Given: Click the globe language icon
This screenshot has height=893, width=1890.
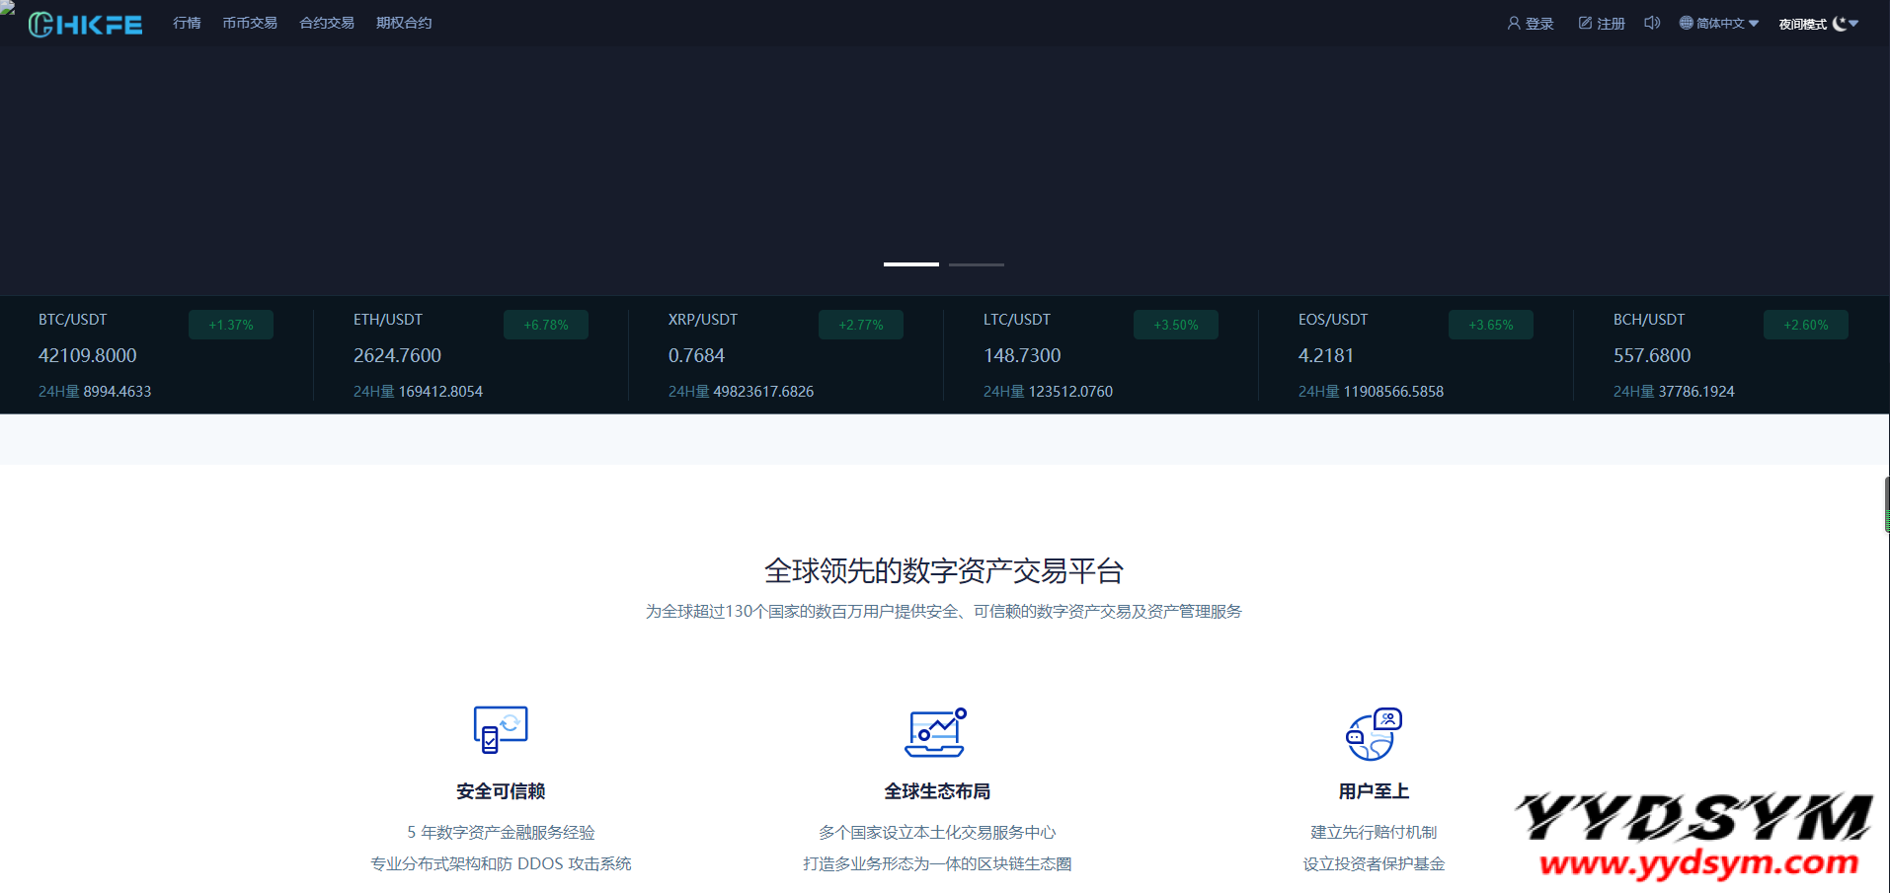Looking at the screenshot, I should (x=1687, y=23).
